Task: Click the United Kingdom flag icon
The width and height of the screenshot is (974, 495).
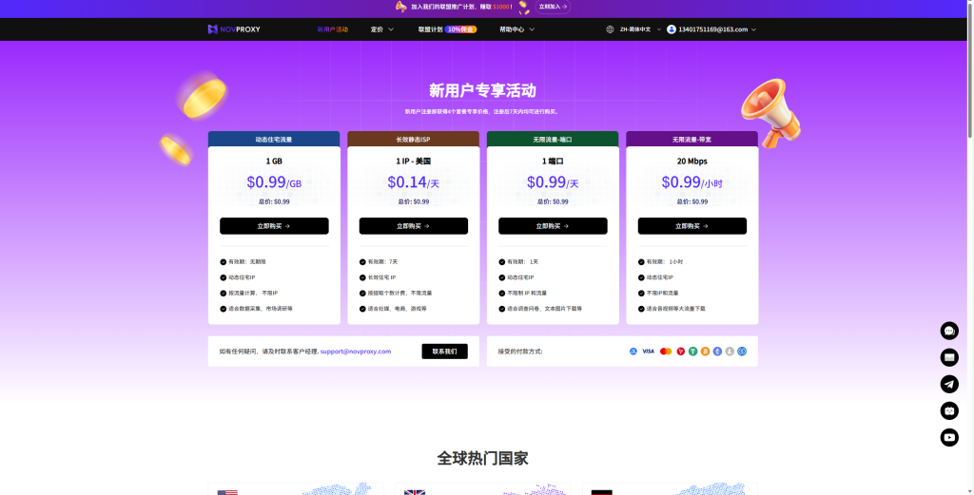Action: point(415,492)
